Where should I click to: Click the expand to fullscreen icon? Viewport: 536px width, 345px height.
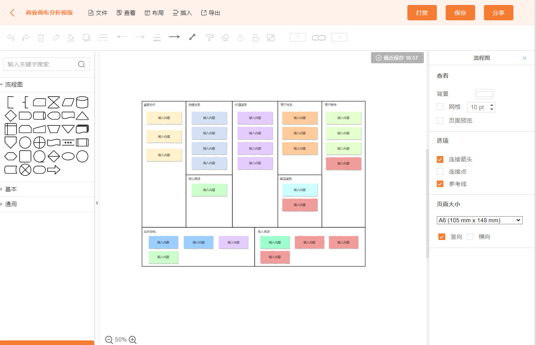click(271, 38)
